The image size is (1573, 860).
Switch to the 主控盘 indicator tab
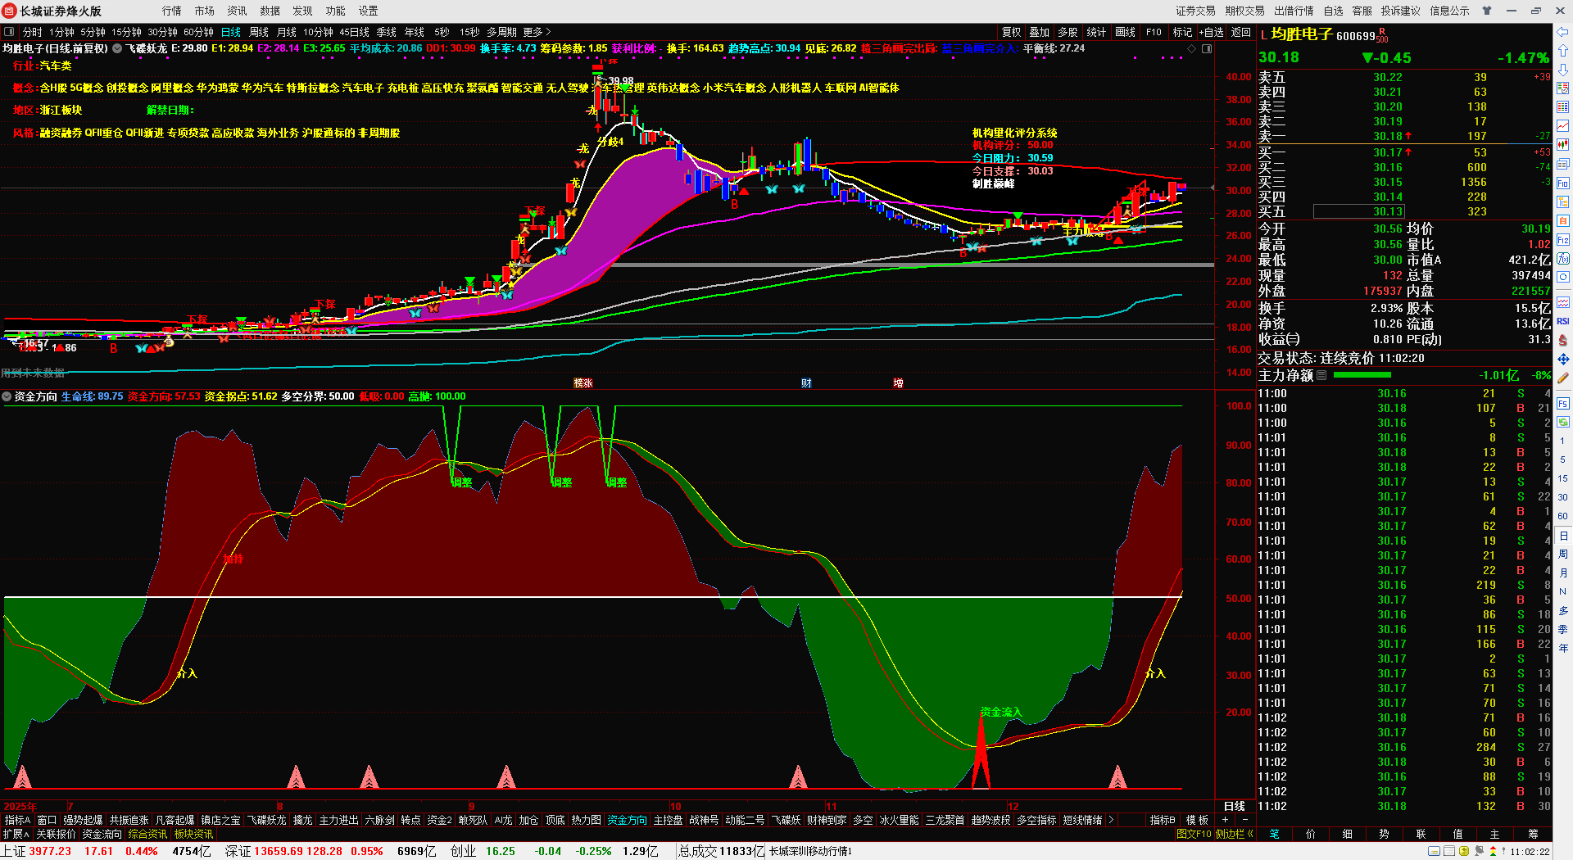pyautogui.click(x=668, y=820)
